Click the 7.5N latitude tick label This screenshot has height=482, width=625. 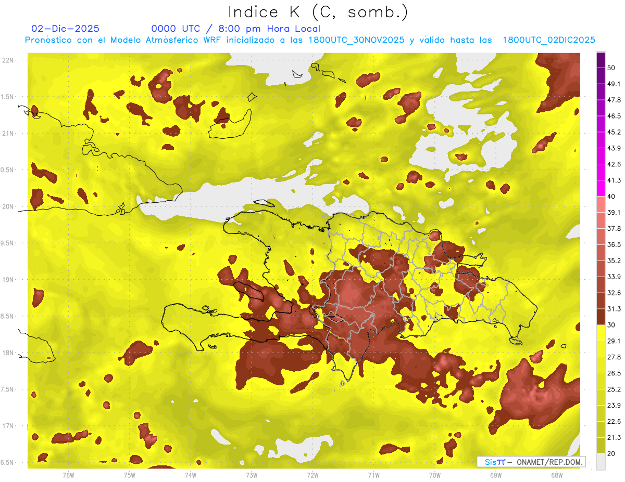8,389
